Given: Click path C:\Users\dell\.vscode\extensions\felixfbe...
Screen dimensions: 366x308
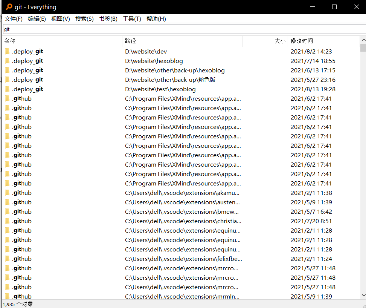Looking at the screenshot, I should click(x=183, y=259).
